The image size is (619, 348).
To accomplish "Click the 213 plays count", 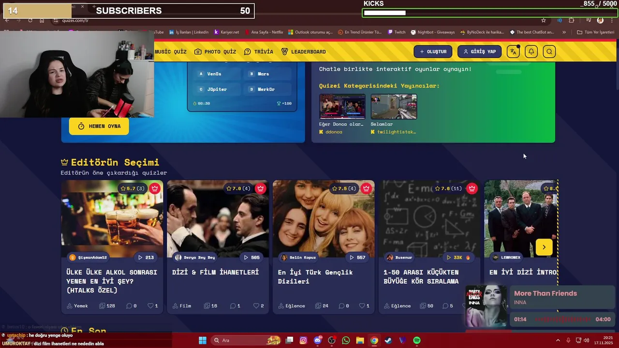I will [146, 258].
